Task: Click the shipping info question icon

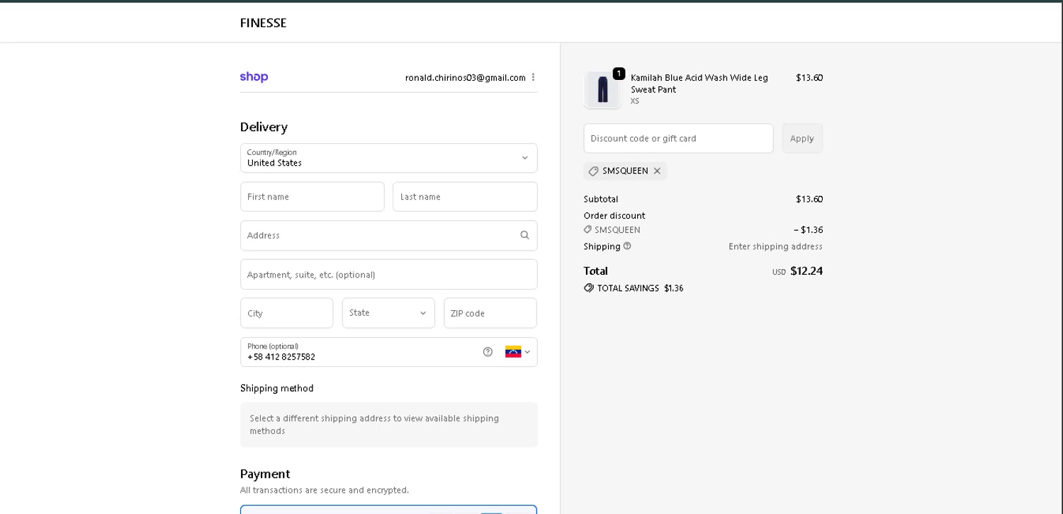Action: tap(627, 246)
